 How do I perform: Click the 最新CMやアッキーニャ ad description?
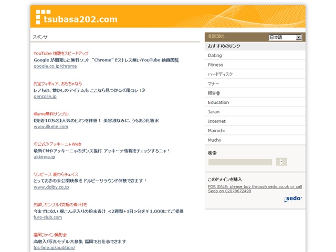(x=102, y=151)
